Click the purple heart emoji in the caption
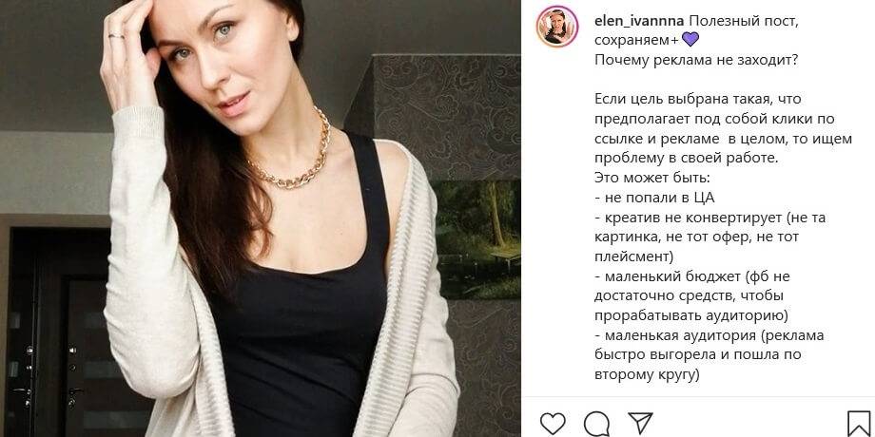 point(690,40)
